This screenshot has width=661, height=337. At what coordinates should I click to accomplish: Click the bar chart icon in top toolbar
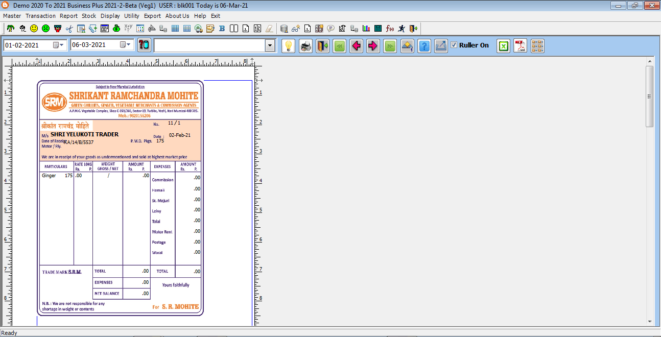366,29
